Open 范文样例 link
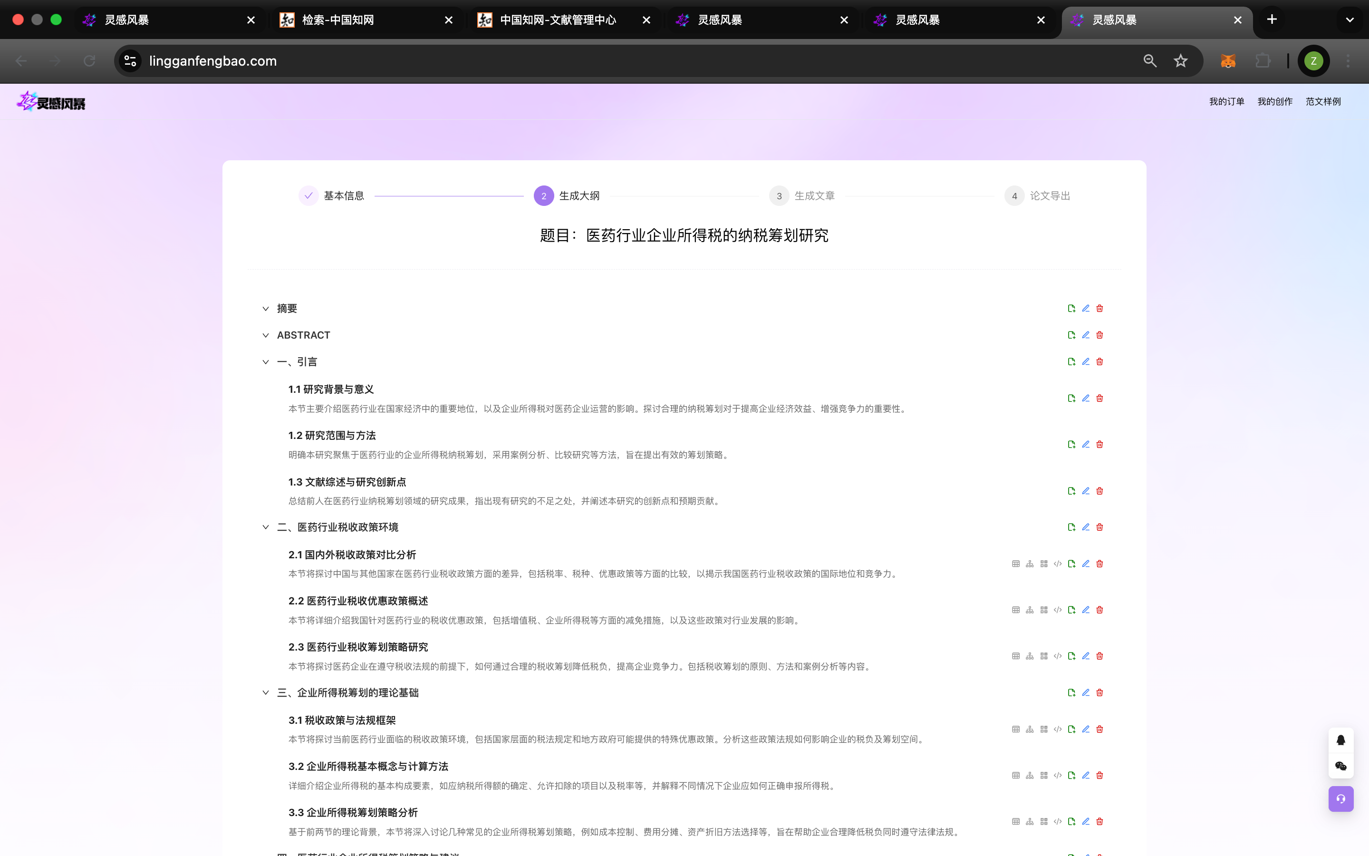This screenshot has width=1369, height=856. (x=1322, y=102)
